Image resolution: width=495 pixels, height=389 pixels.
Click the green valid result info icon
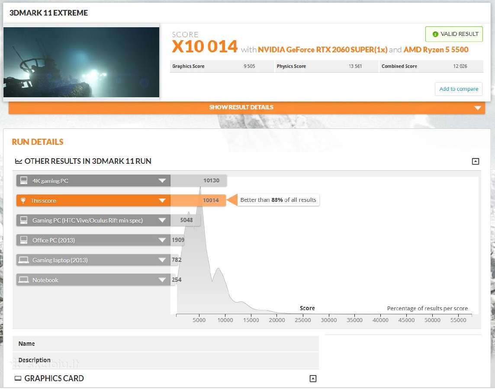(x=435, y=34)
